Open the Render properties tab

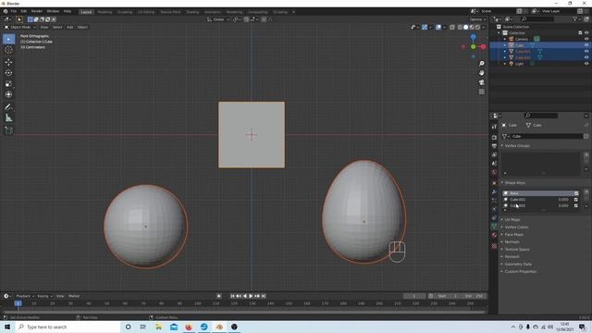click(494, 138)
